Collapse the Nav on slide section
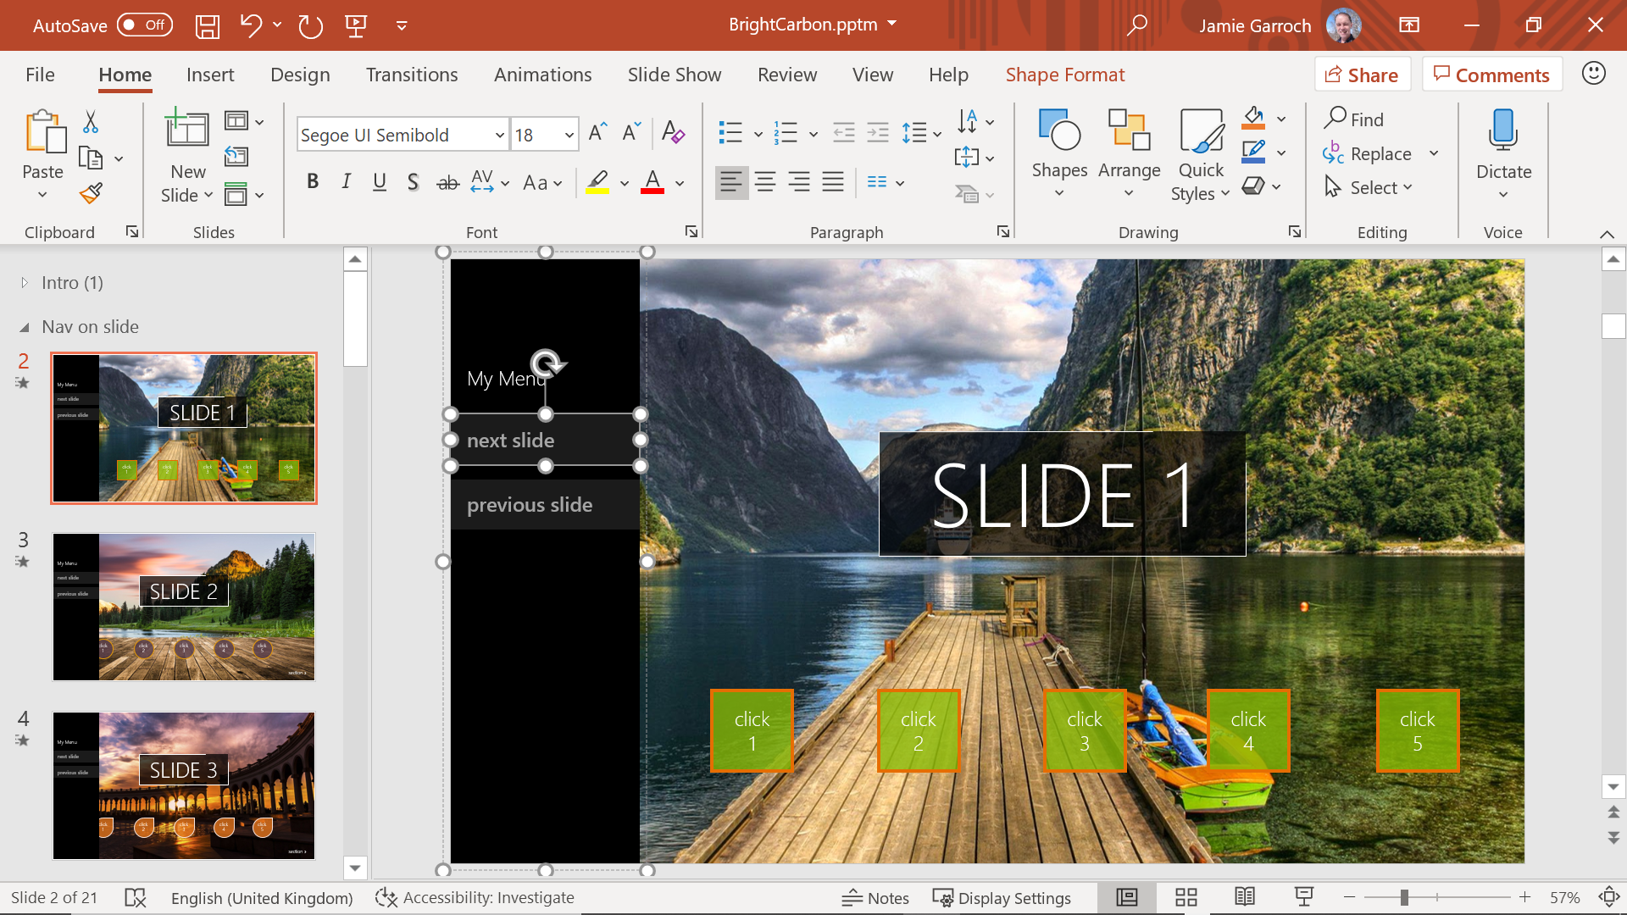The image size is (1627, 915). click(24, 326)
